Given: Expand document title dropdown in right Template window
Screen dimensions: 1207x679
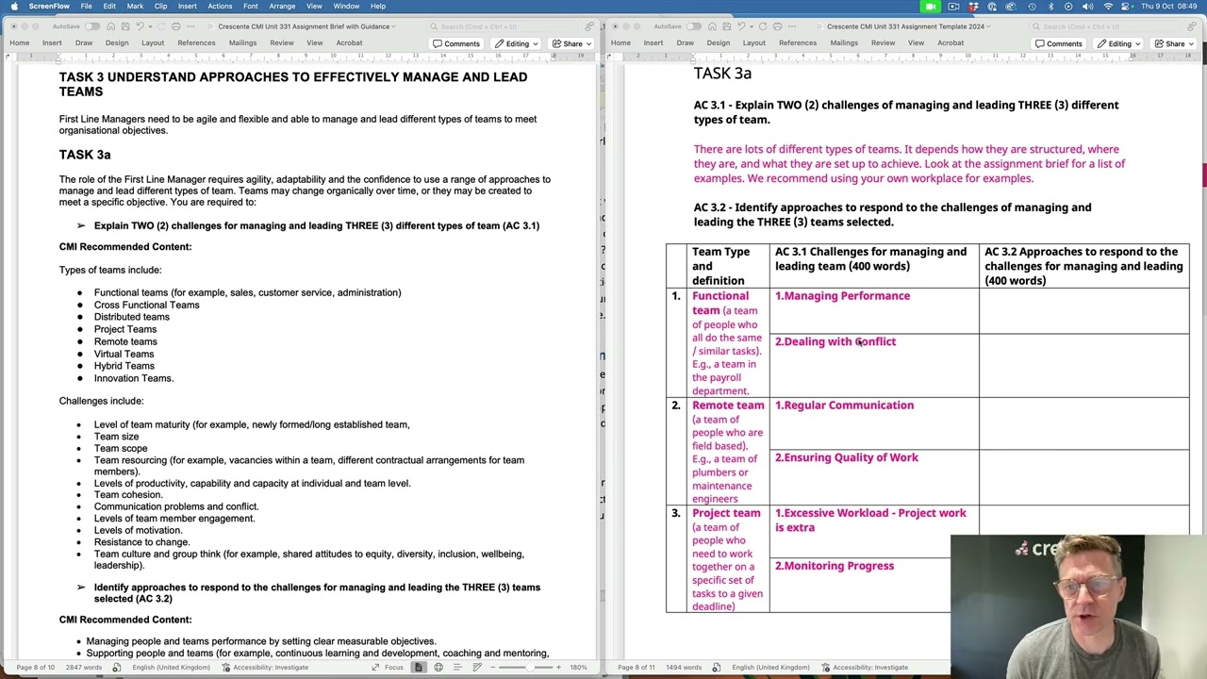Looking at the screenshot, I should pyautogui.click(x=989, y=26).
